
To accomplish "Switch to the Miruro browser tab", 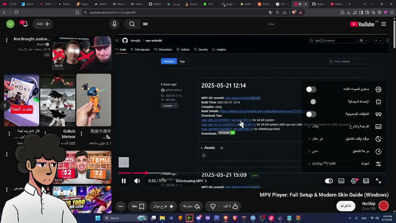I will (x=118, y=4).
